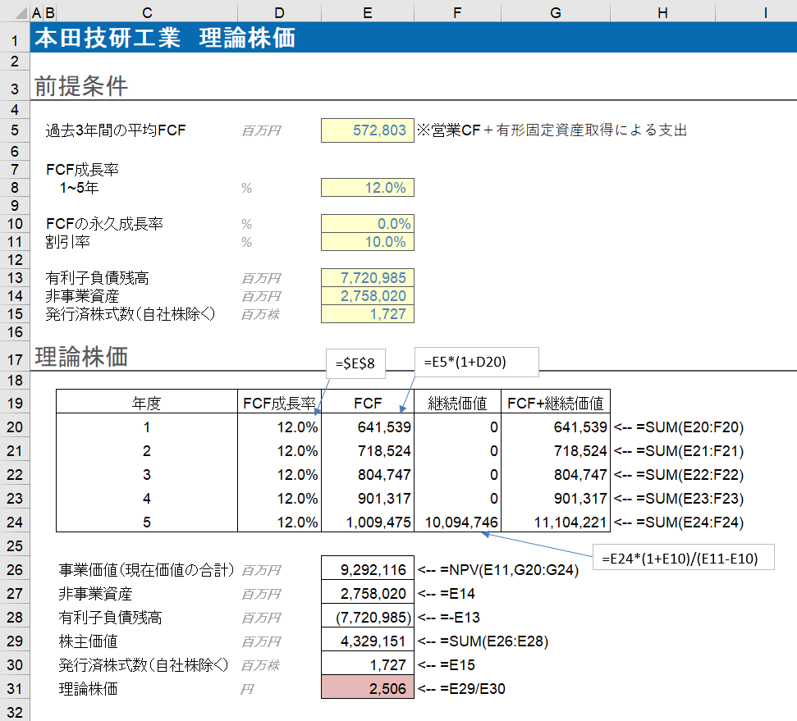Click the discount rate cell showing 10.0%
This screenshot has width=797, height=721.
point(368,242)
